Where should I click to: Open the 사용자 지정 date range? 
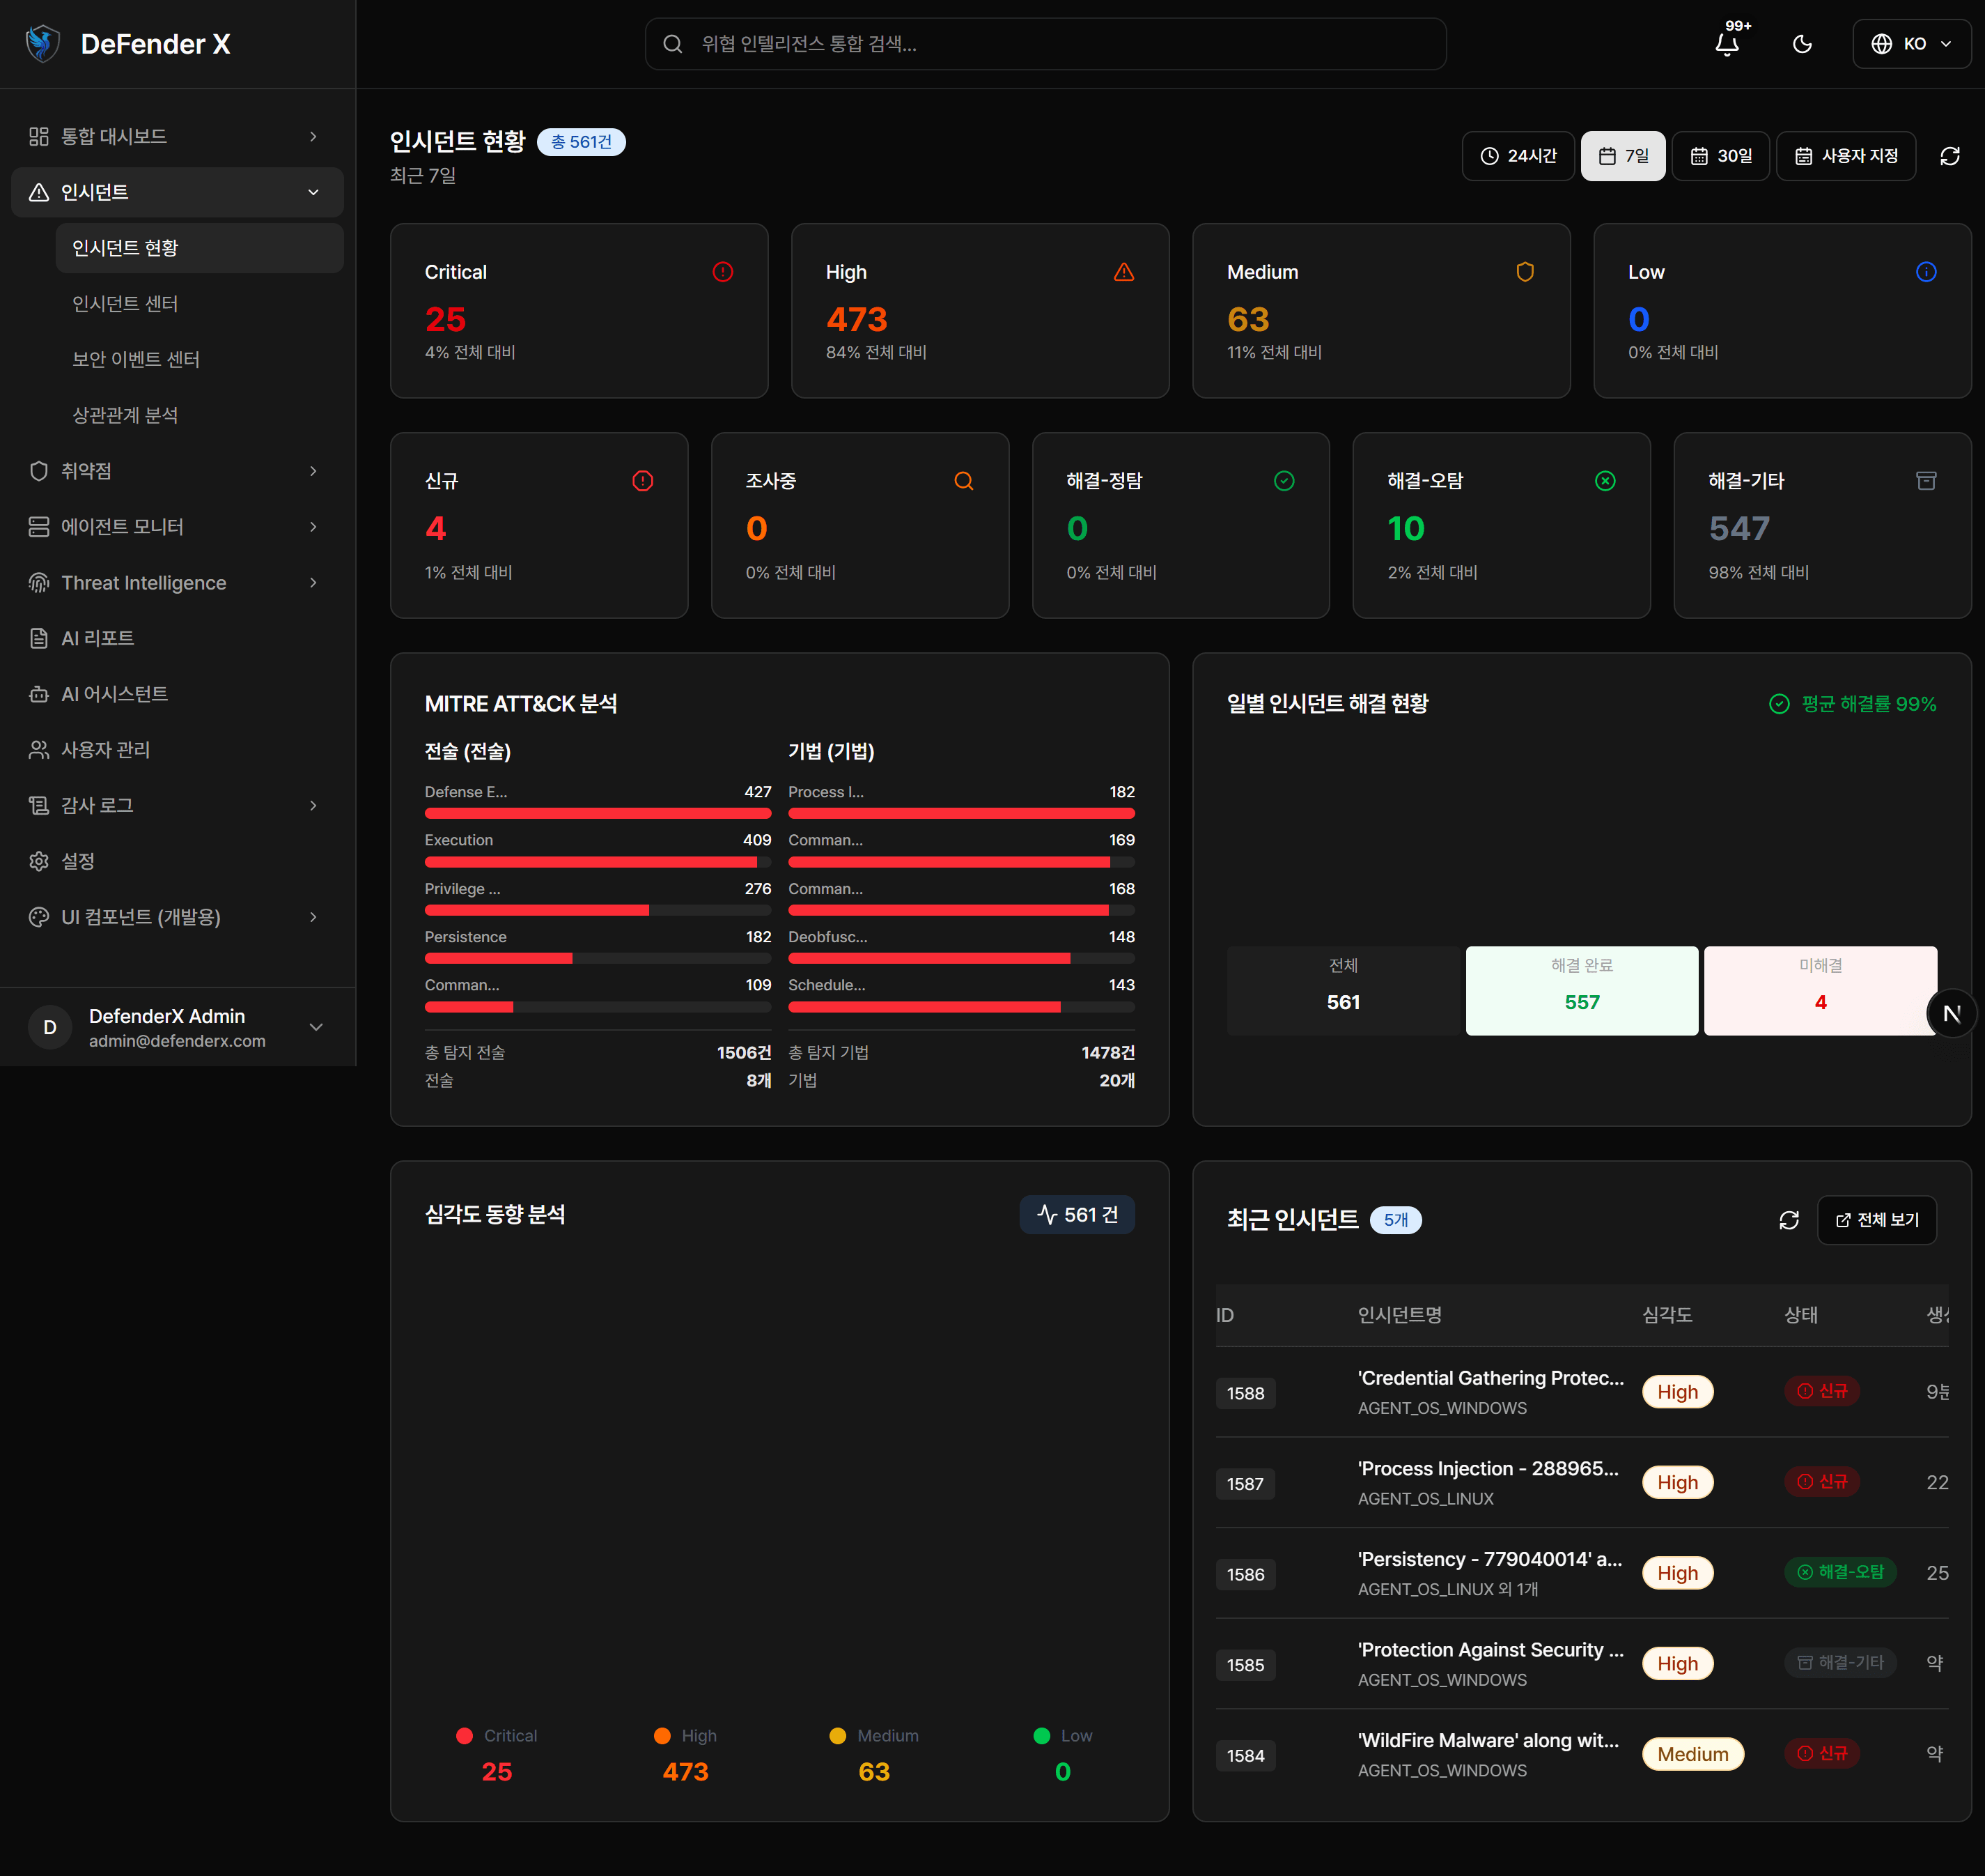tap(1845, 156)
